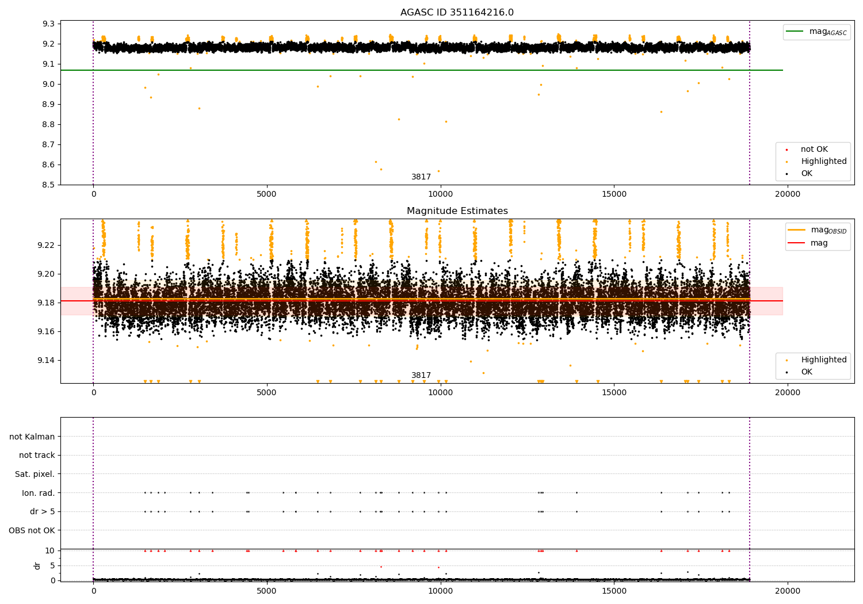The image size is (863, 604).
Task: Click the 'dr > 5' row label
Action: click(x=43, y=511)
